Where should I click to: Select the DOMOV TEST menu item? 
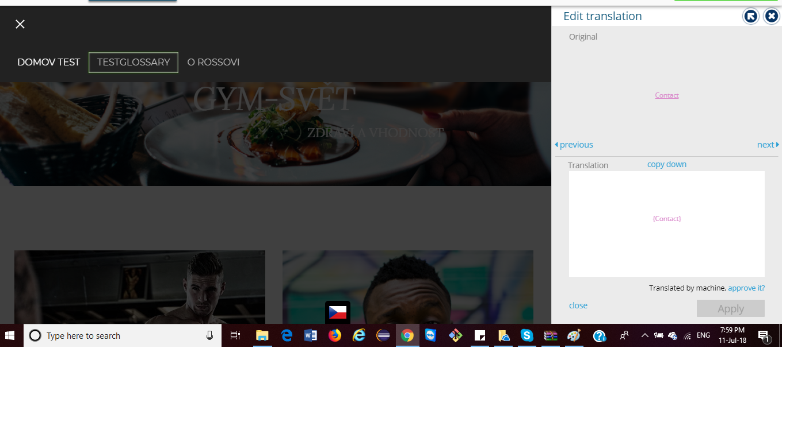[48, 63]
